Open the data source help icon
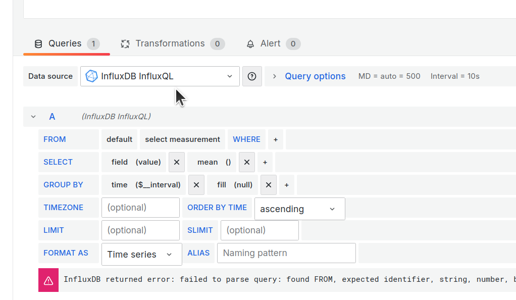This screenshot has width=516, height=300. [252, 76]
